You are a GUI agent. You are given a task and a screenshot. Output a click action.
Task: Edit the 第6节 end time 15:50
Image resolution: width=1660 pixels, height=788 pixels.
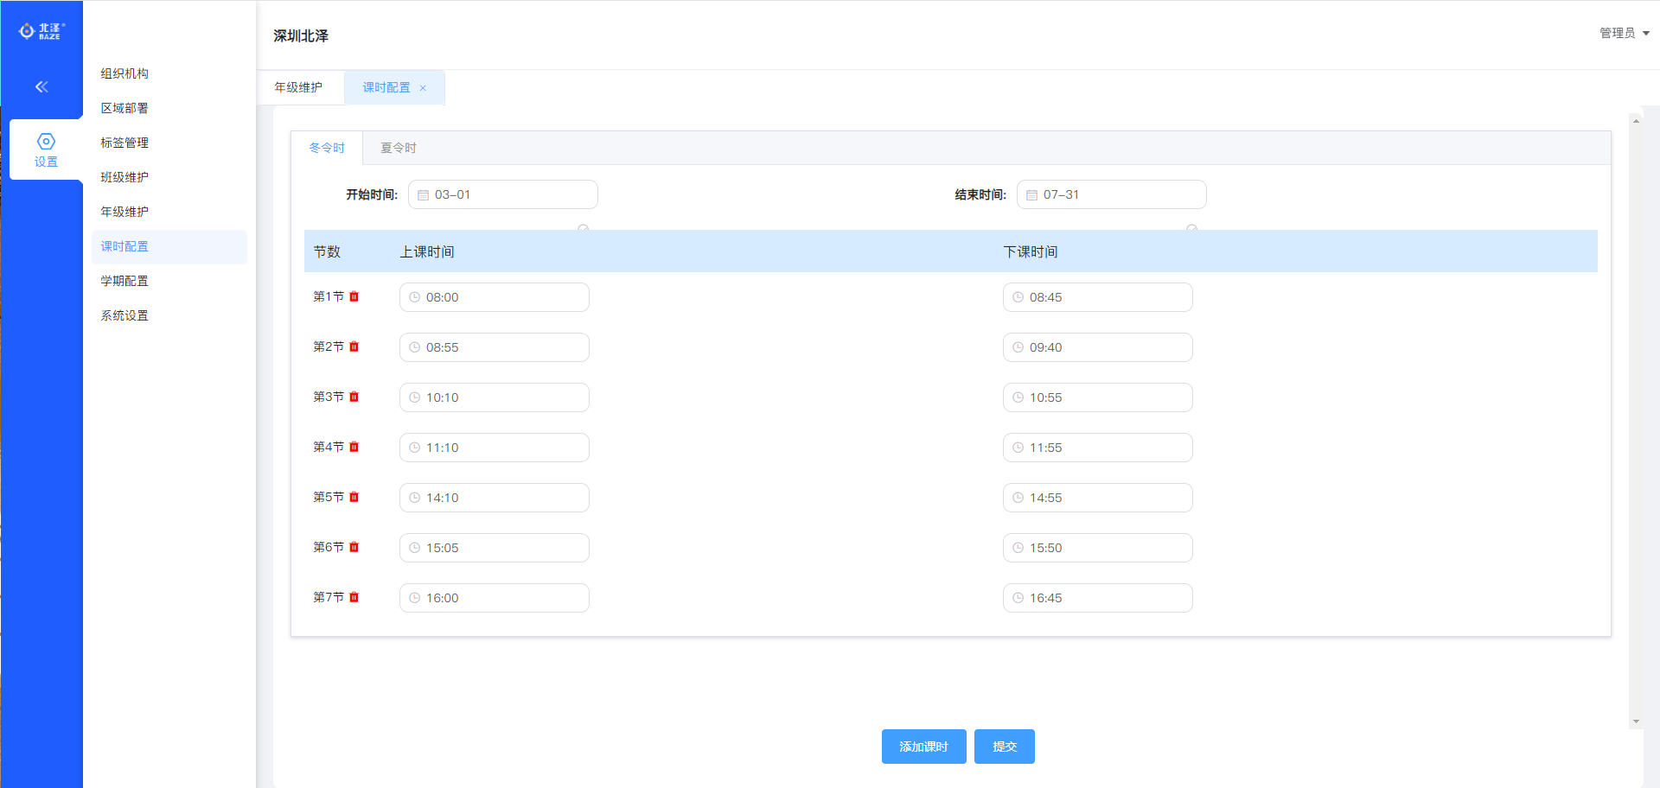click(1097, 548)
